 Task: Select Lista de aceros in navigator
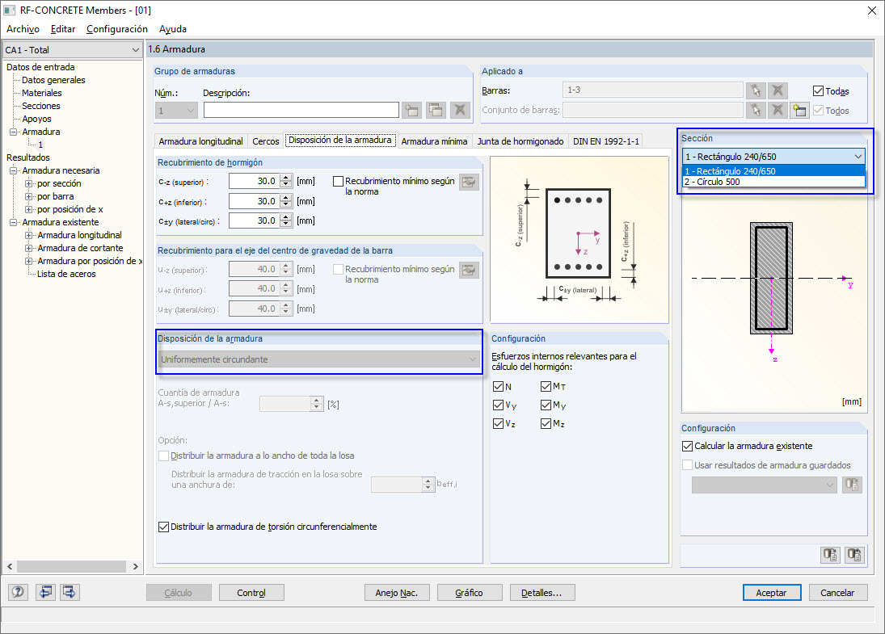click(66, 274)
